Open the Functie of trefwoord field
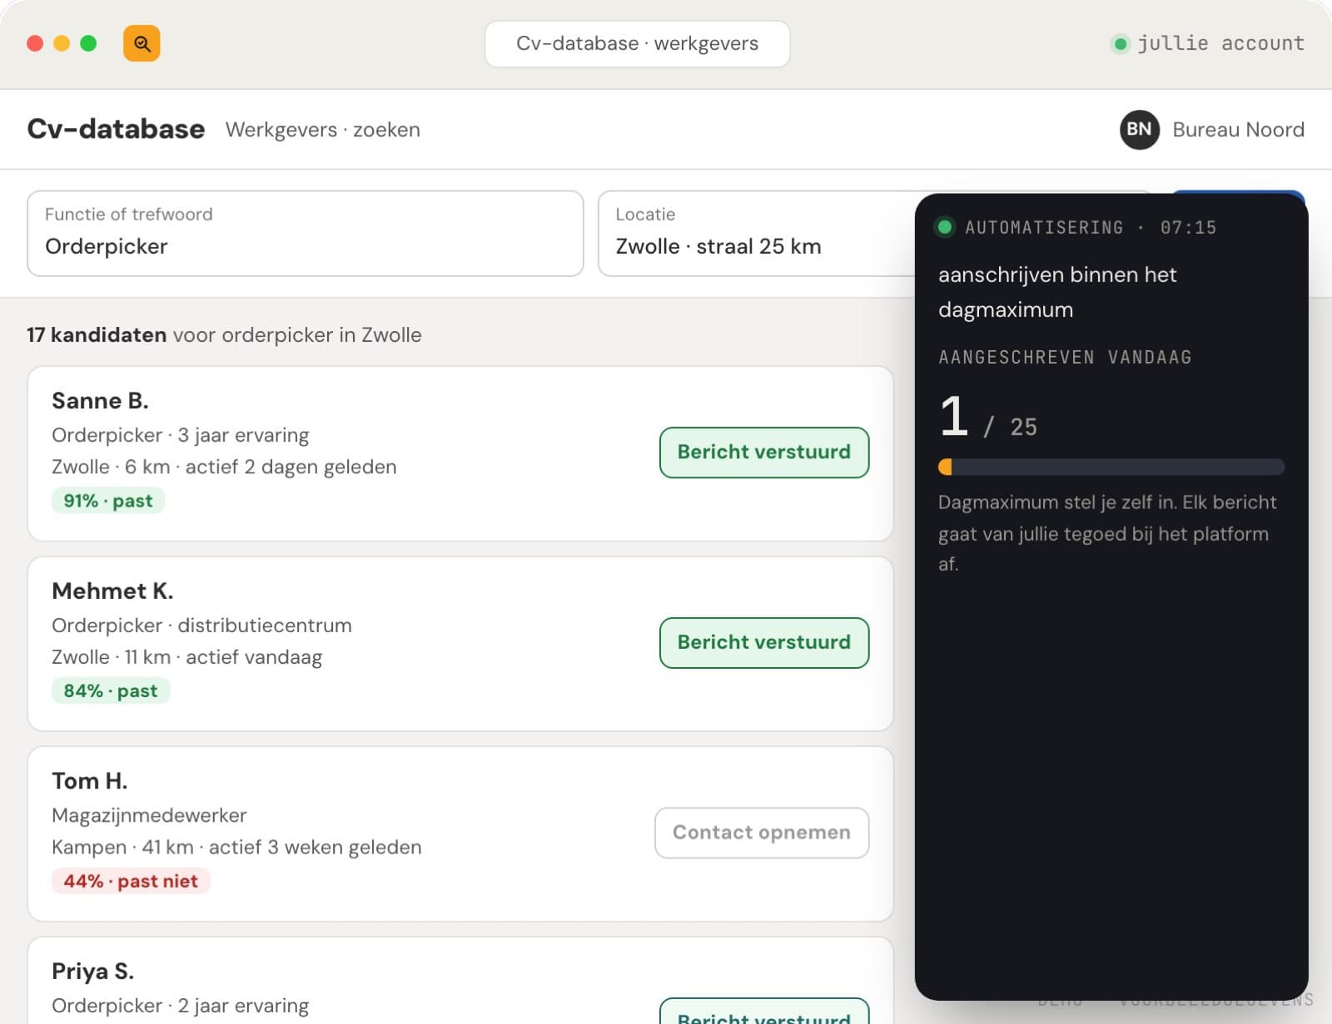The image size is (1332, 1024). [x=306, y=234]
